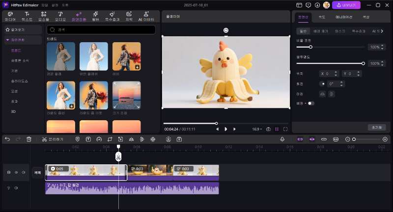Image resolution: width=393 pixels, height=212 pixels.
Task: Click the opacity slider handle
Action: point(363,63)
